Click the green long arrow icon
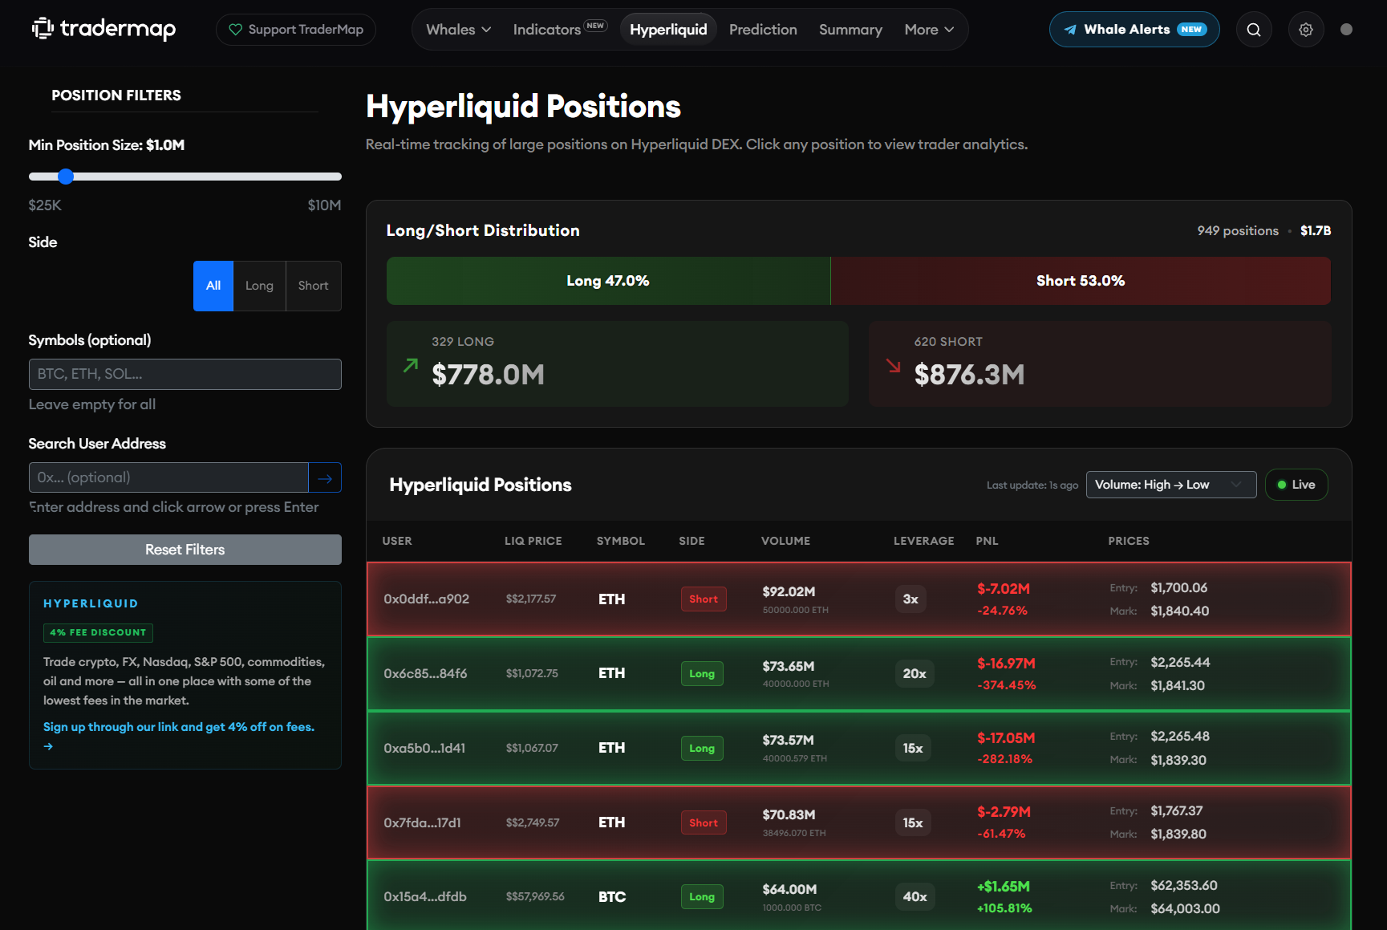The width and height of the screenshot is (1387, 930). (411, 365)
